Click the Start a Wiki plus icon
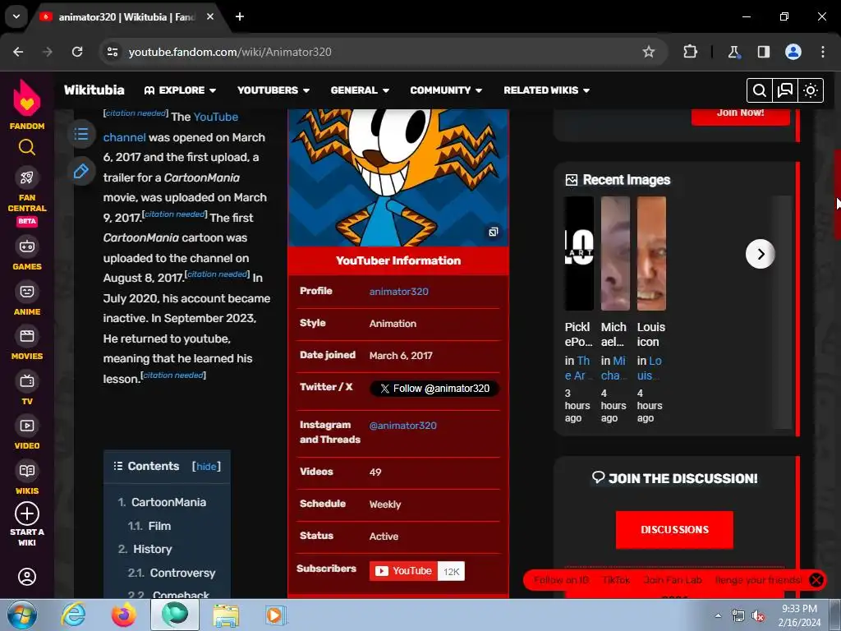Viewport: 841px width, 631px height. [x=27, y=514]
